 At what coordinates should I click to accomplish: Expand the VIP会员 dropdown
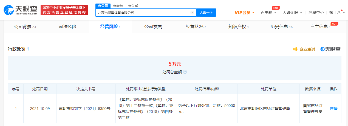coord(245,13)
